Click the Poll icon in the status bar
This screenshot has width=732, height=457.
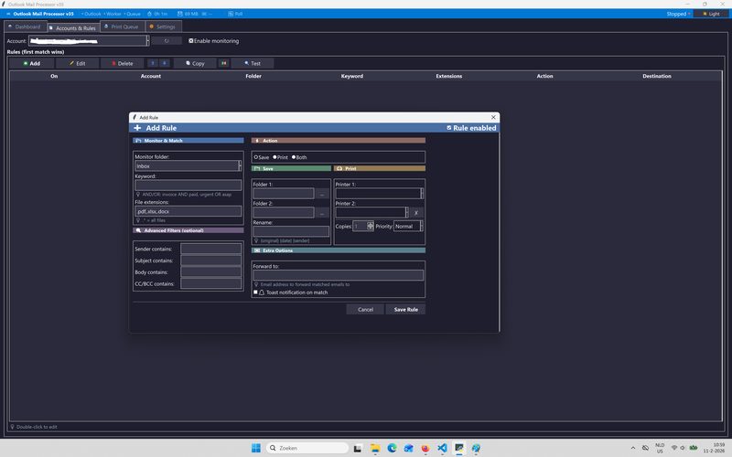[x=231, y=14]
